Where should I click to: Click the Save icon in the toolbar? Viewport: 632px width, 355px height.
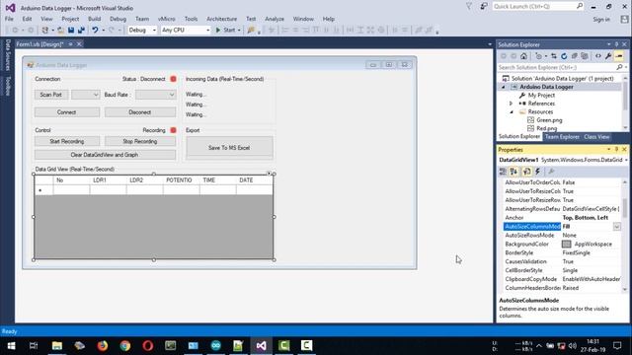[x=71, y=31]
